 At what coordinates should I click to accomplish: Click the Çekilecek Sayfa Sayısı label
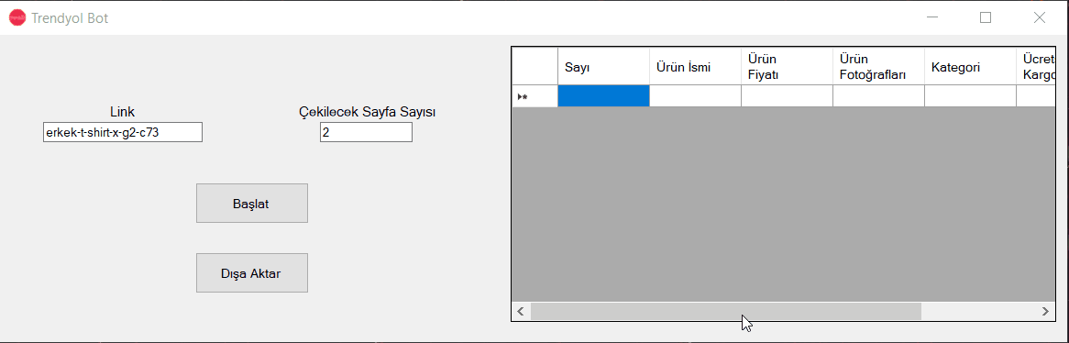click(x=367, y=113)
